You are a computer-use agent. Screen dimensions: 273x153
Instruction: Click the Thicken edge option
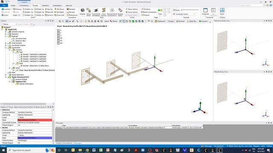click(x=145, y=15)
